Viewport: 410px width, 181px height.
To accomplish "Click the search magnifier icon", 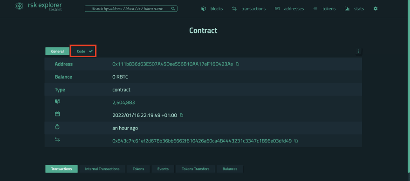I will point(173,9).
